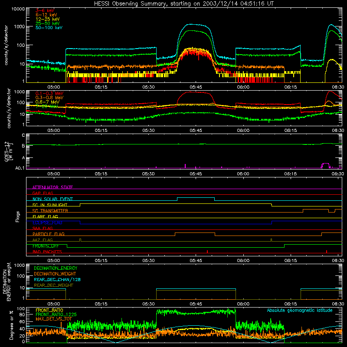Select the SC_TRANSMITTER flag label
Image resolution: width=347 pixels, height=347 pixels.
pos(50,210)
